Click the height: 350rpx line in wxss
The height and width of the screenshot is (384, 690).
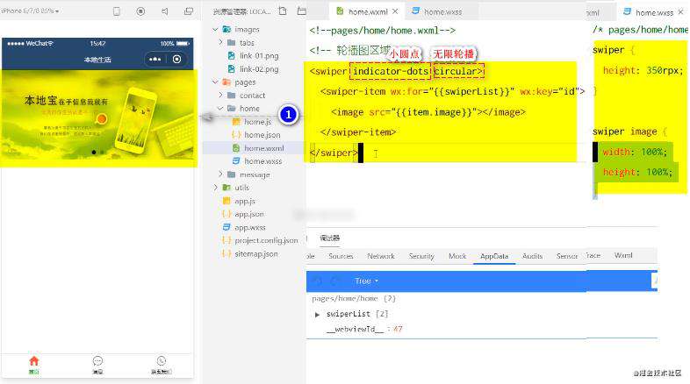643,70
